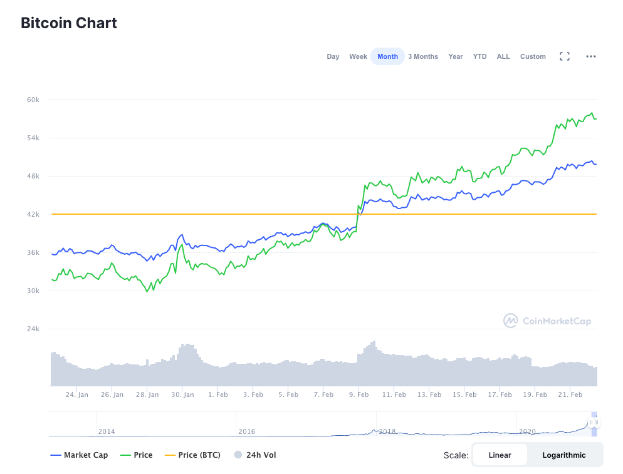Toggle the Price series in legend

click(x=136, y=455)
